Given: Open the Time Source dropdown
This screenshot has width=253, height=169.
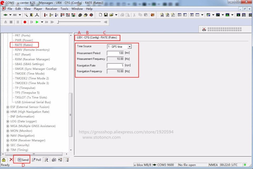Looking at the screenshot, I should (129, 47).
